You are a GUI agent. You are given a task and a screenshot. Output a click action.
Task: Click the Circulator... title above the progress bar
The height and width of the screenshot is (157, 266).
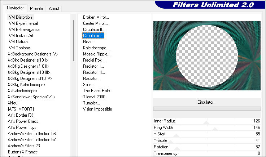(x=207, y=102)
